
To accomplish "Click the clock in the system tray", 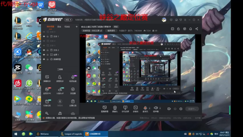I will pyautogui.click(x=224, y=134).
